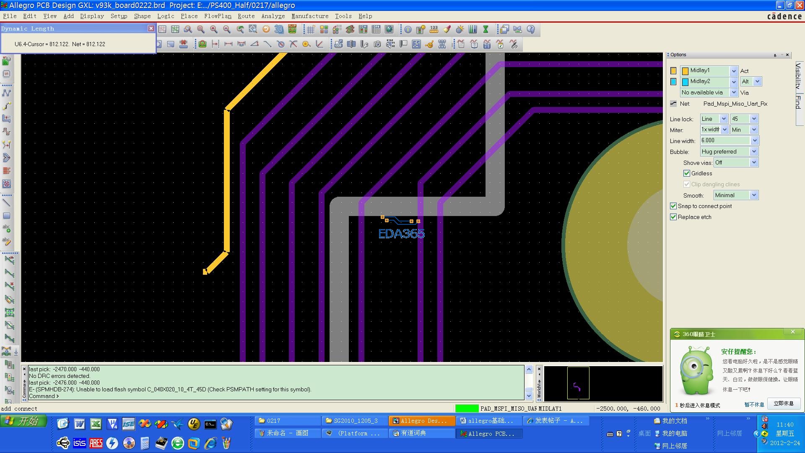805x453 pixels.
Task: Uncheck Snap to connect point
Action: click(x=673, y=206)
